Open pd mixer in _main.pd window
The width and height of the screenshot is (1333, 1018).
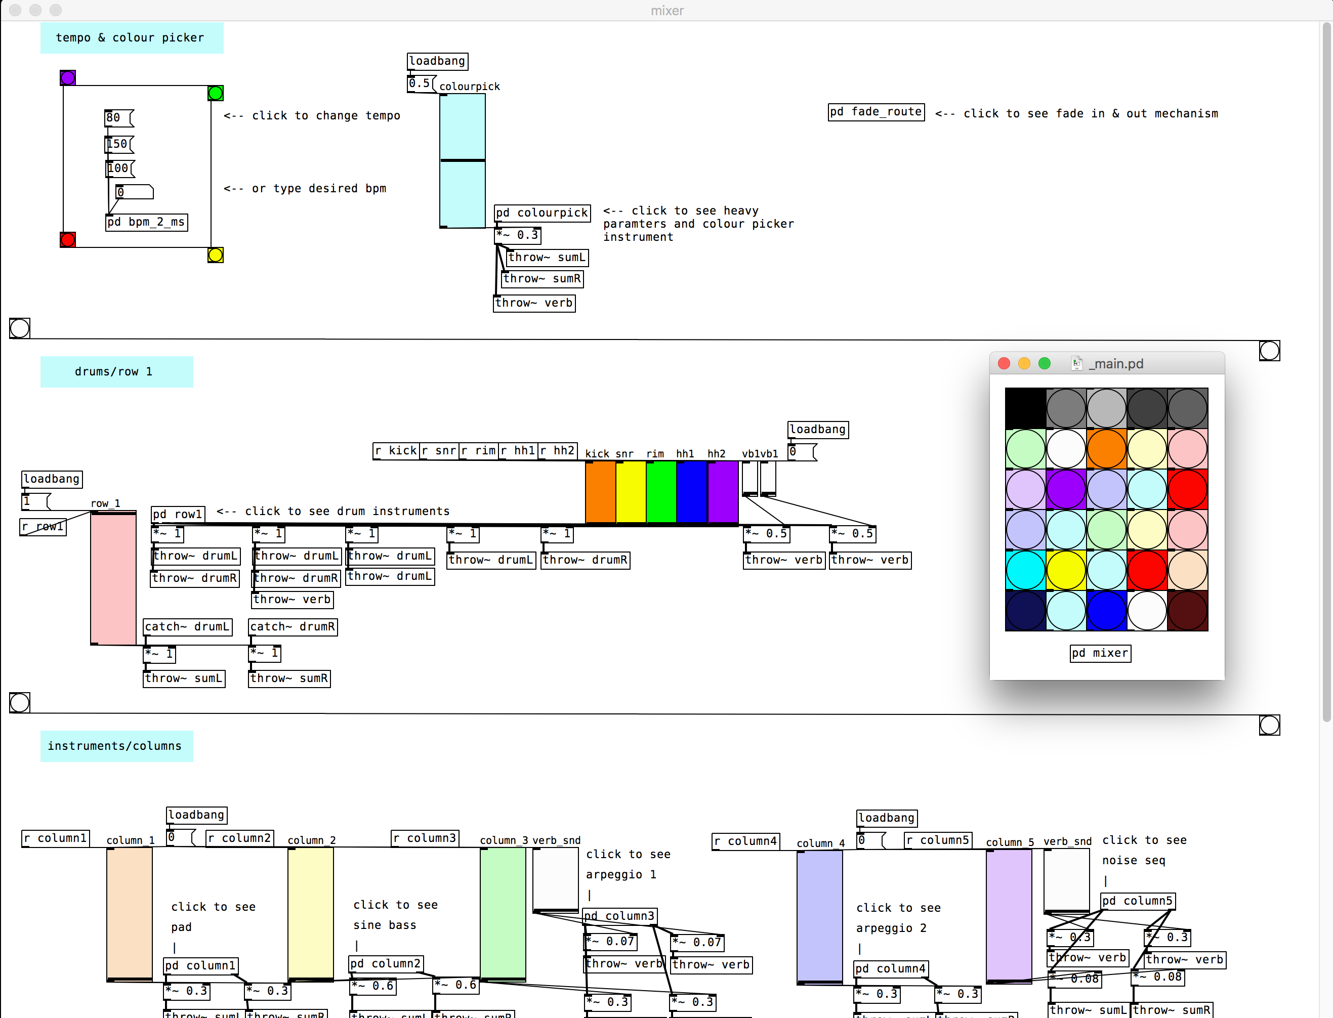1100,653
